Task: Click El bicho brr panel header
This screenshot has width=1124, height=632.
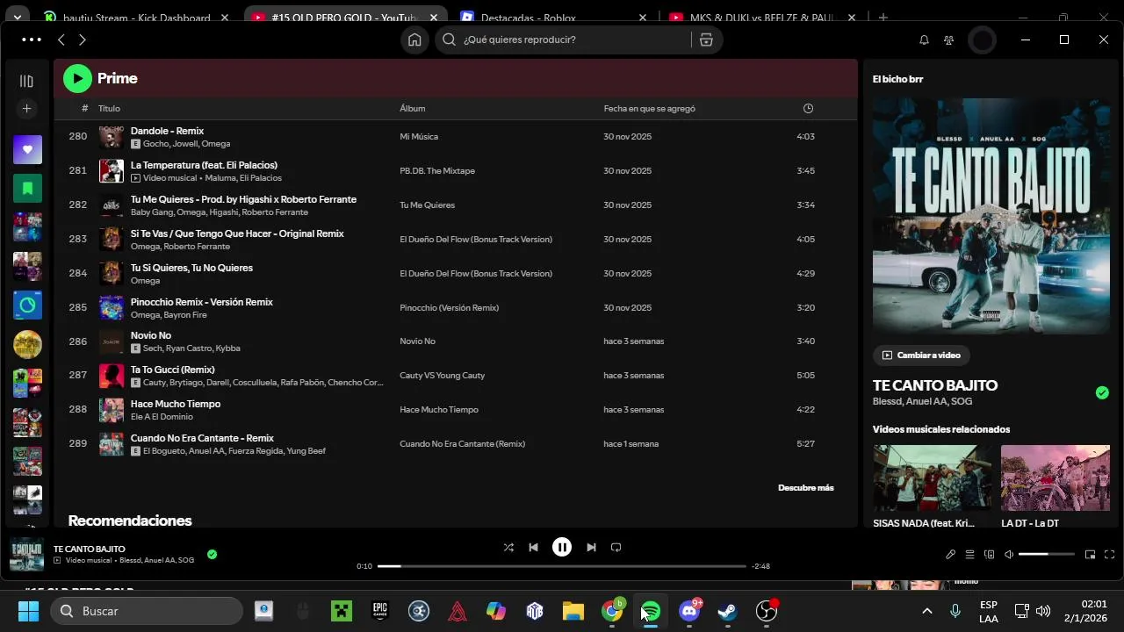Action: click(x=897, y=79)
